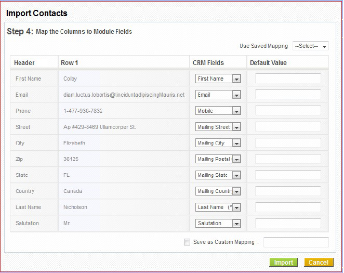This screenshot has height=273, width=344.
Task: Click the default value input for Phone
Action: (x=288, y=111)
